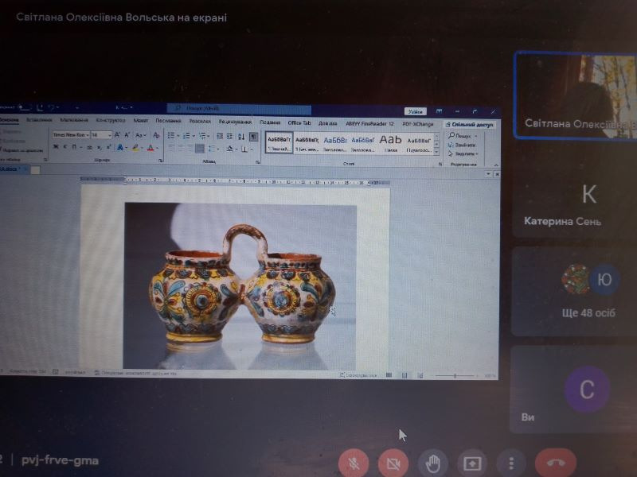Collapse the Word ribbon chevron
Image resolution: width=637 pixels, height=477 pixels.
coord(496,165)
